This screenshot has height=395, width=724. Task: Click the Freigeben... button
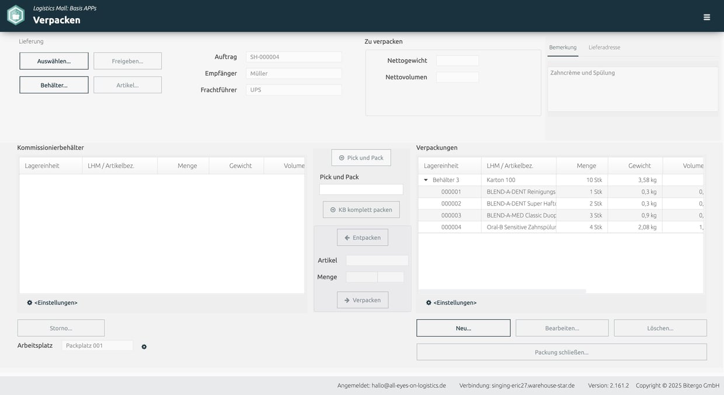point(127,61)
